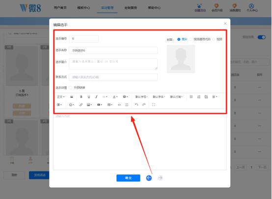Toggle bold formatting in the editor
The width and height of the screenshot is (272, 199).
point(81,97)
